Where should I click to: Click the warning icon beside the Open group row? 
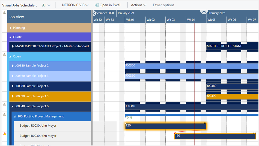pyautogui.click(x=4, y=54)
